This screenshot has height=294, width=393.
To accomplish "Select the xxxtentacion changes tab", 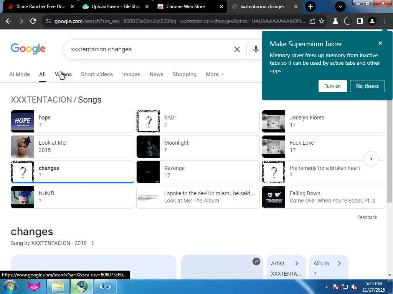I will (x=264, y=7).
